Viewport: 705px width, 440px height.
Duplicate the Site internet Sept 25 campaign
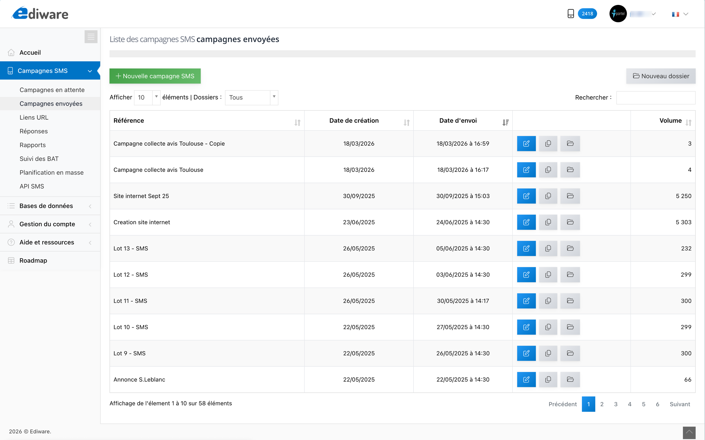(548, 196)
